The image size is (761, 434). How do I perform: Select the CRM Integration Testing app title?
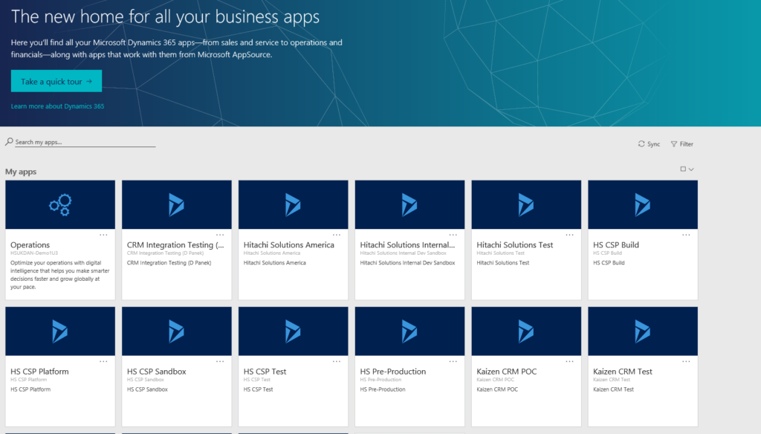(x=175, y=244)
